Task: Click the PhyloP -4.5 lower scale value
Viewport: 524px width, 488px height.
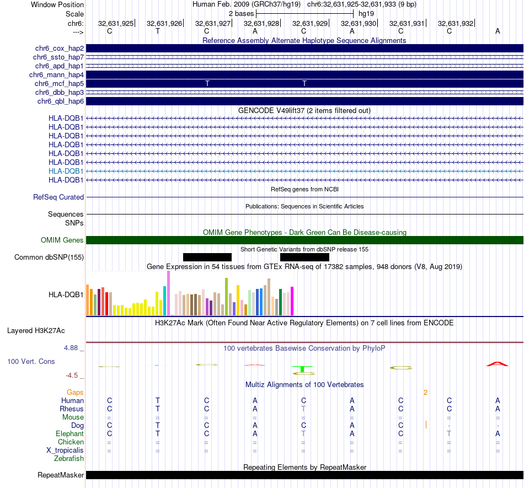Action: tap(72, 376)
